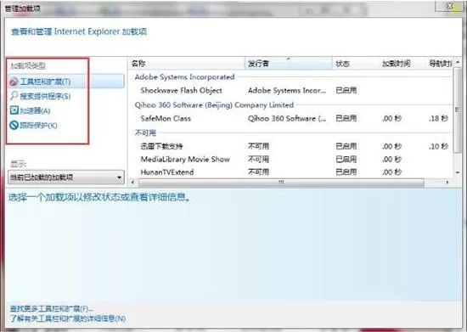This screenshot has width=467, height=332.
Task: Click the Toolbars and Extensions gear icon
Action: [14, 82]
